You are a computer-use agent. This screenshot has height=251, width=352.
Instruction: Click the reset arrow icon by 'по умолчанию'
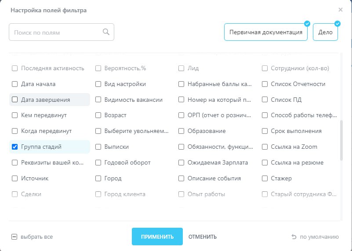(x=294, y=237)
